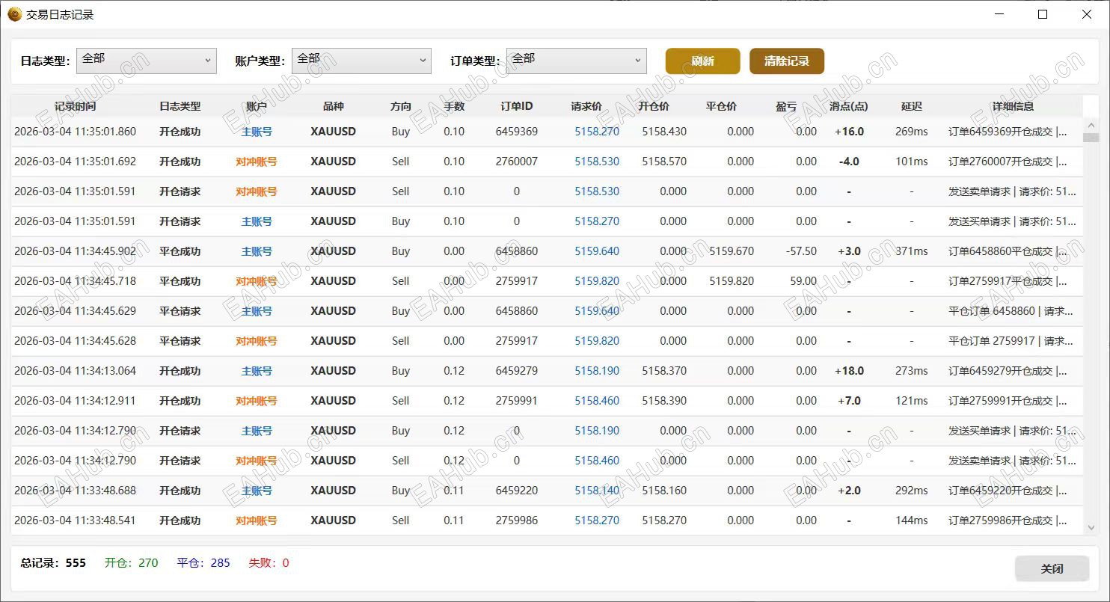This screenshot has width=1110, height=602.
Task: Click the slippage value +16.0
Action: pyautogui.click(x=849, y=132)
